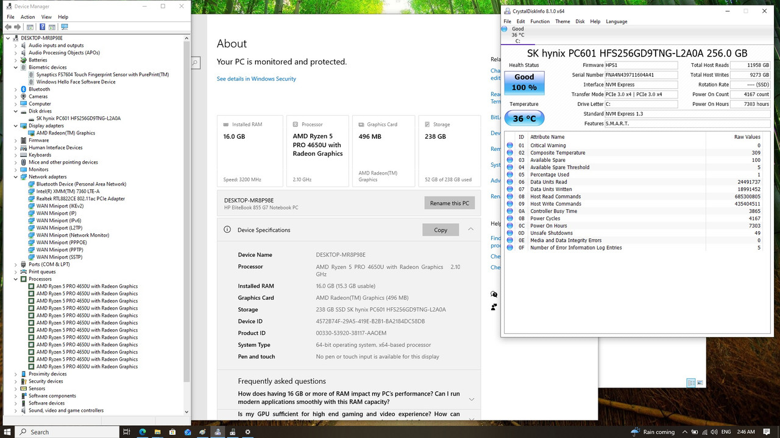Click the Scan for hardware changes monitor icon
The width and height of the screenshot is (780, 438).
click(x=65, y=27)
